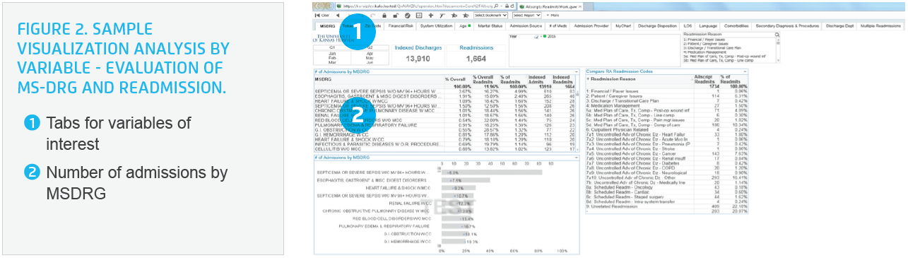Select '1: Financial / Payer Issues' in Readmission Reason listbox
This screenshot has height=258, width=908.
pos(730,40)
